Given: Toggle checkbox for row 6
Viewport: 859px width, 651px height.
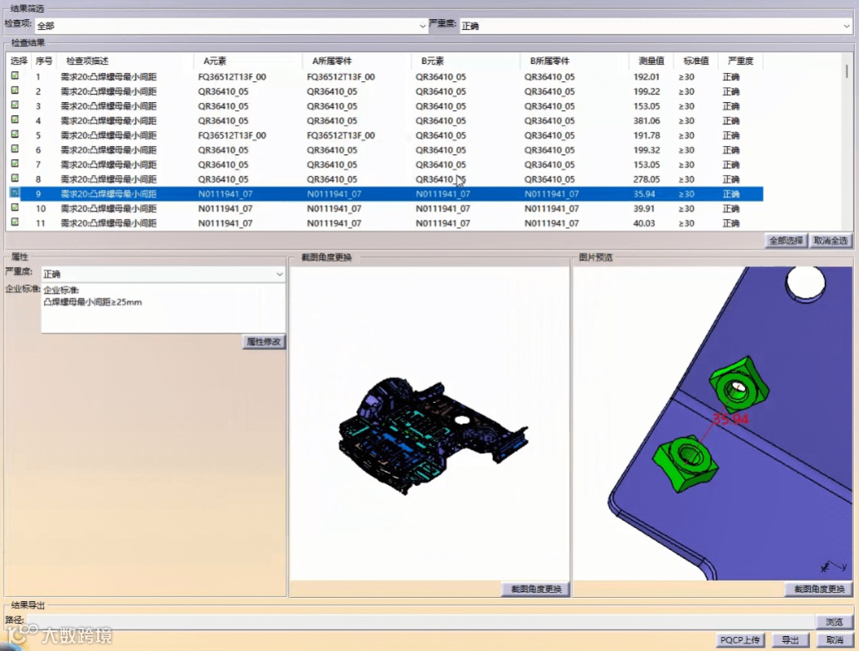Looking at the screenshot, I should click(15, 149).
